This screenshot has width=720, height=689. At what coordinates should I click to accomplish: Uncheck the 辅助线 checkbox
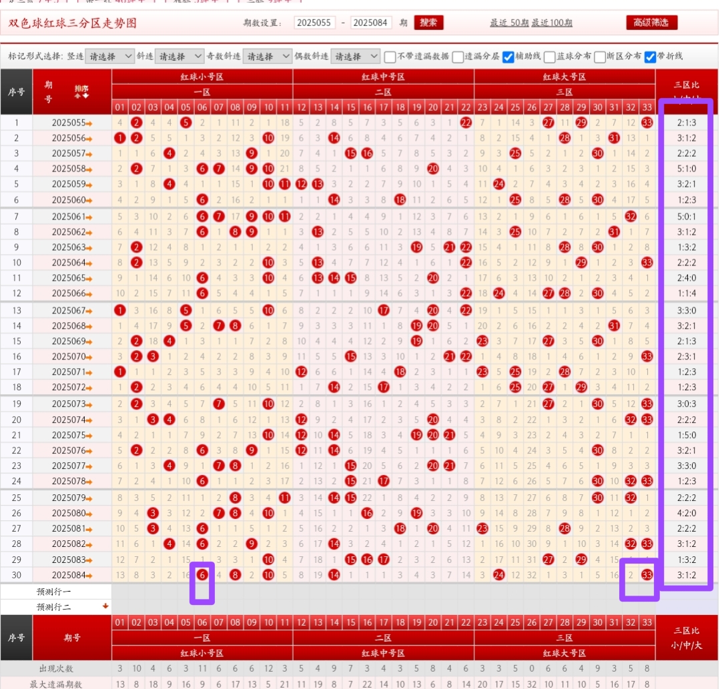(x=508, y=57)
